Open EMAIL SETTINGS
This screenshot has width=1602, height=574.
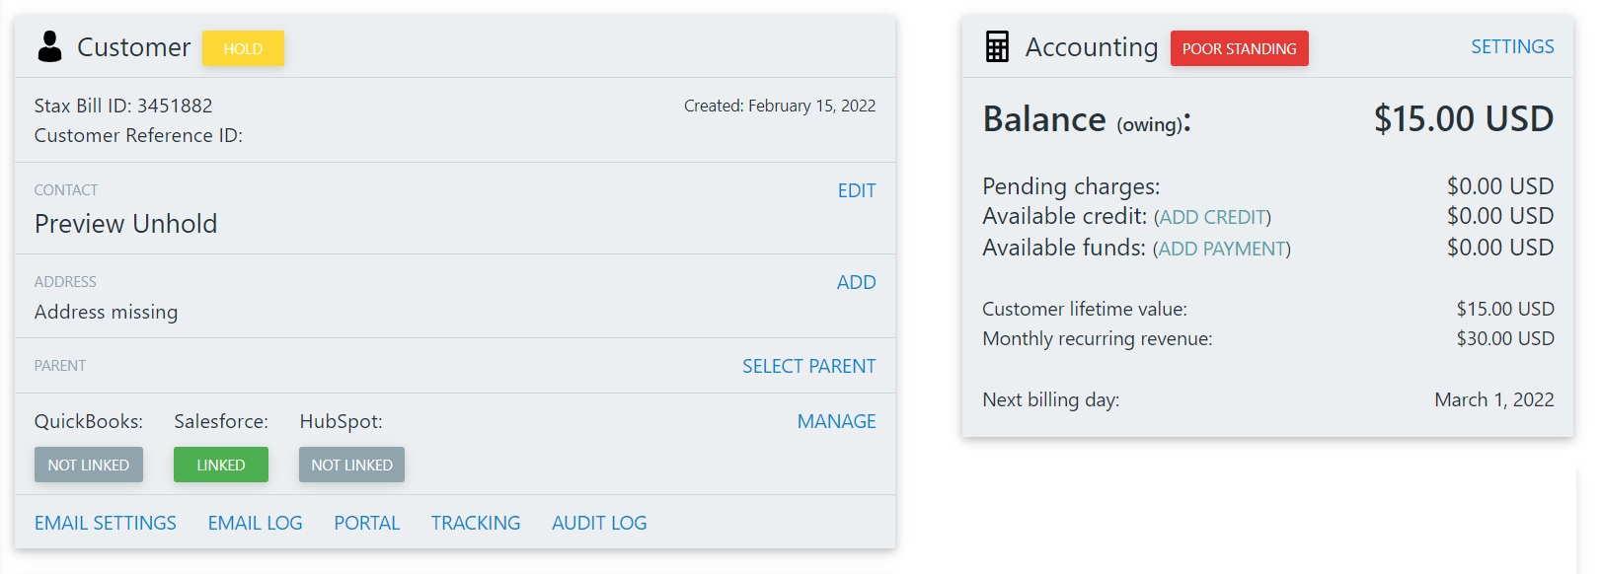(x=106, y=523)
